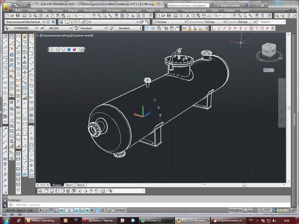Image resolution: width=299 pixels, height=224 pixels.
Task: Switch to the Лист1 layout tab
Action: click(x=69, y=185)
